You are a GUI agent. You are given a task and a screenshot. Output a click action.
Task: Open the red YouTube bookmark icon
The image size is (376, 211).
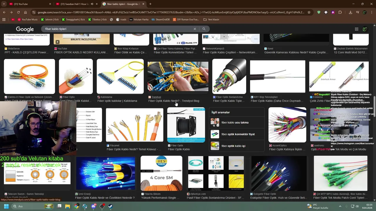pyautogui.click(x=13, y=19)
